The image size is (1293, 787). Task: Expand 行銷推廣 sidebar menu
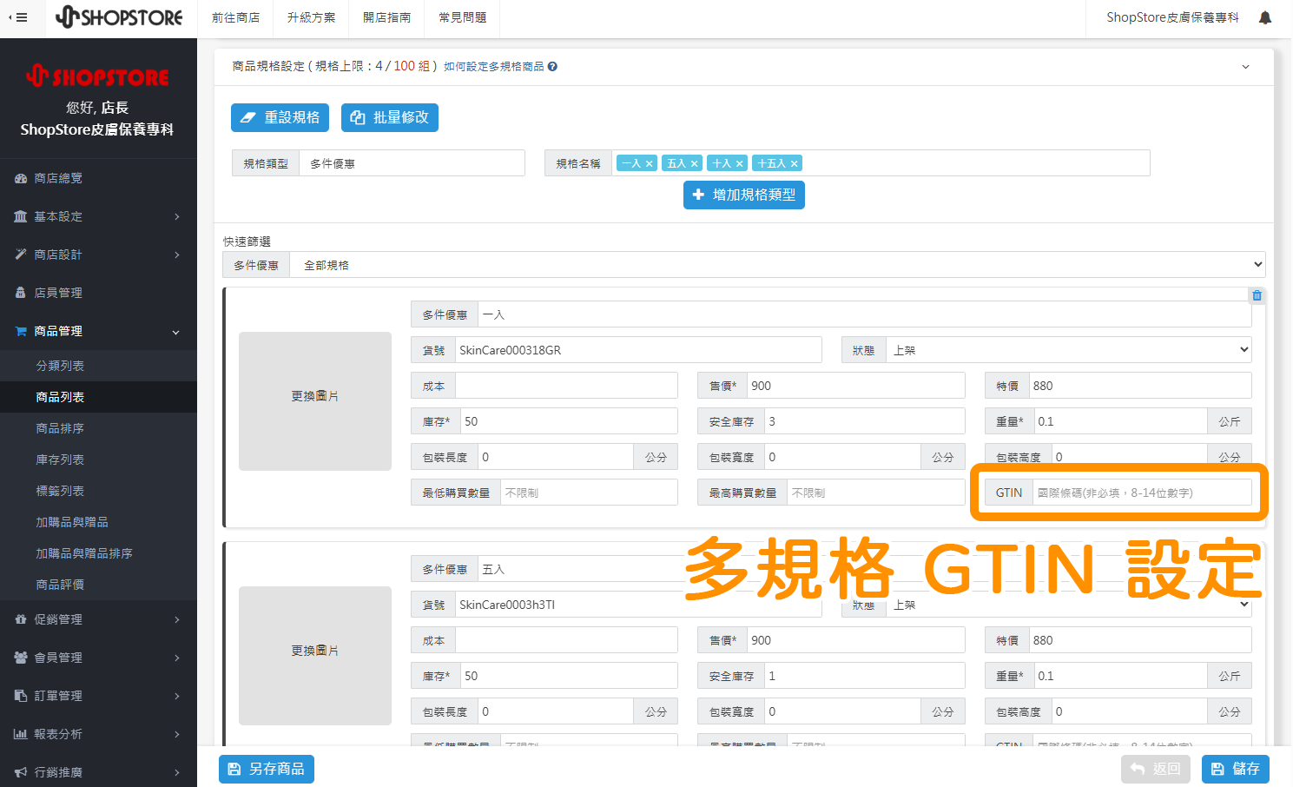click(98, 772)
